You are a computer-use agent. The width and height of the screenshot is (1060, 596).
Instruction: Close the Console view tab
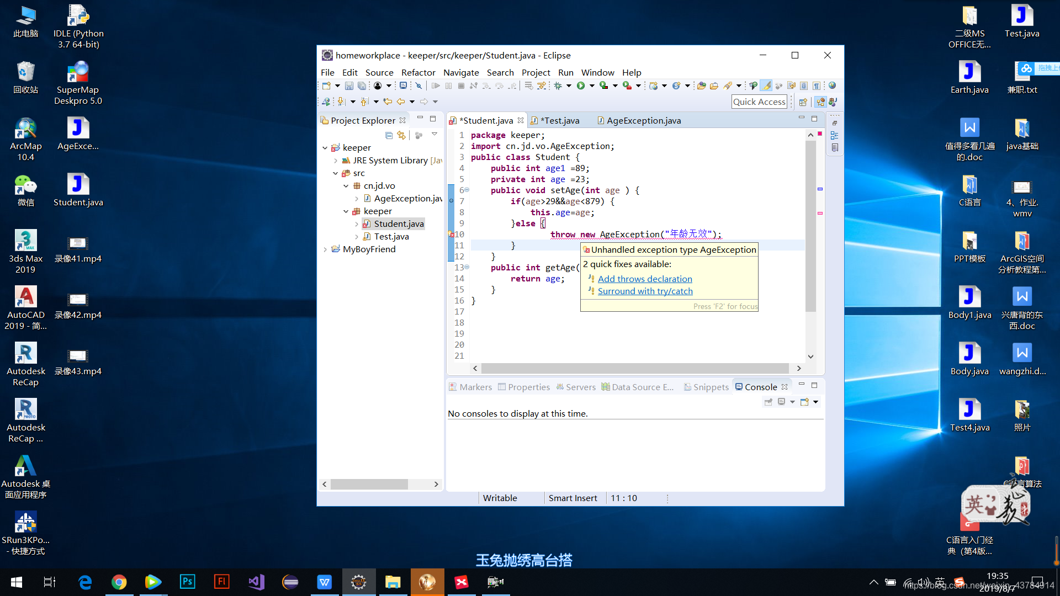(785, 387)
